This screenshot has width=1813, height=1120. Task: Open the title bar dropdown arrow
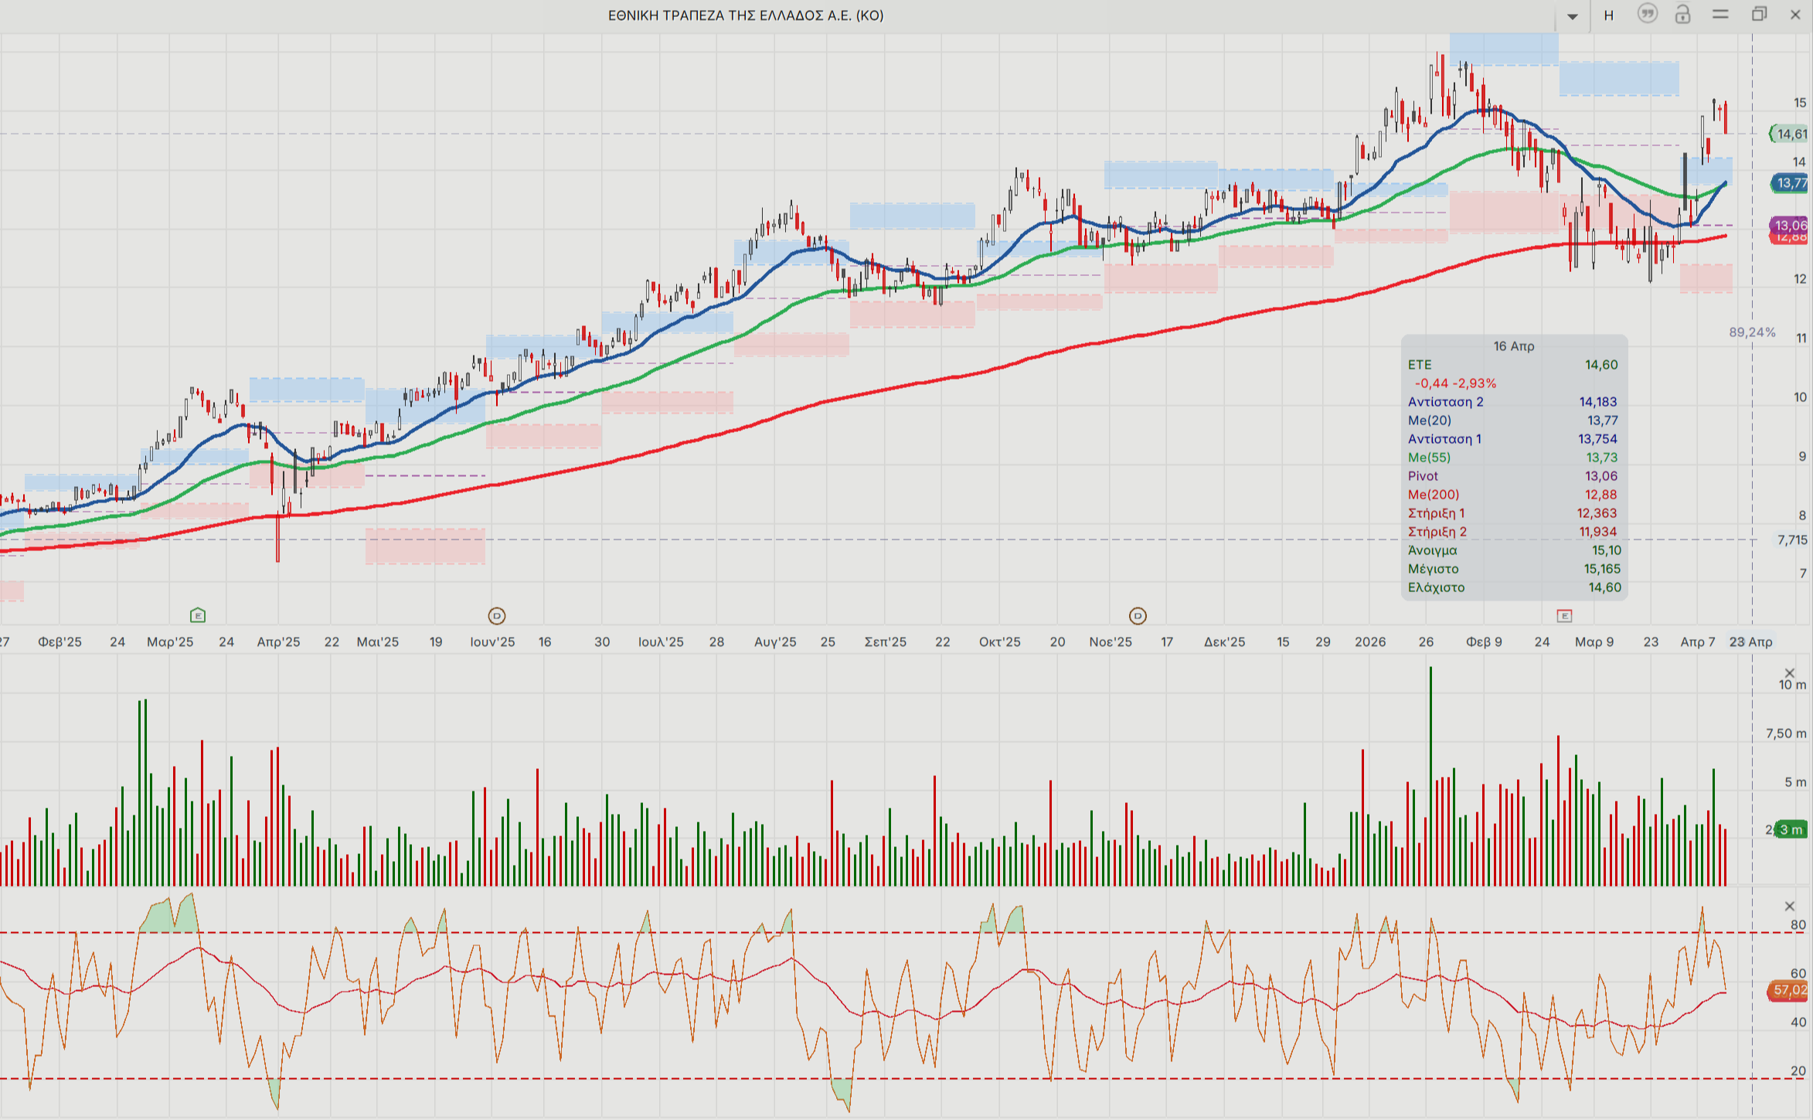pyautogui.click(x=1573, y=16)
